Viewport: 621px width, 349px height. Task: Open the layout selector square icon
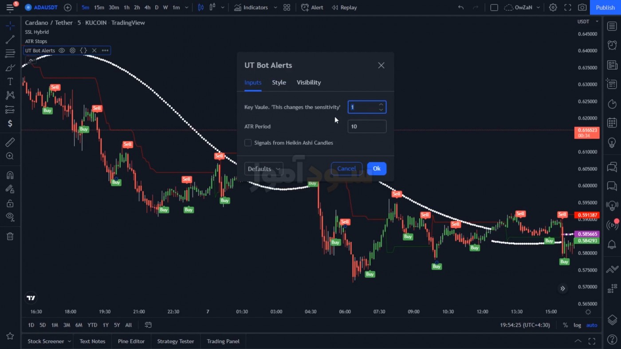[494, 8]
